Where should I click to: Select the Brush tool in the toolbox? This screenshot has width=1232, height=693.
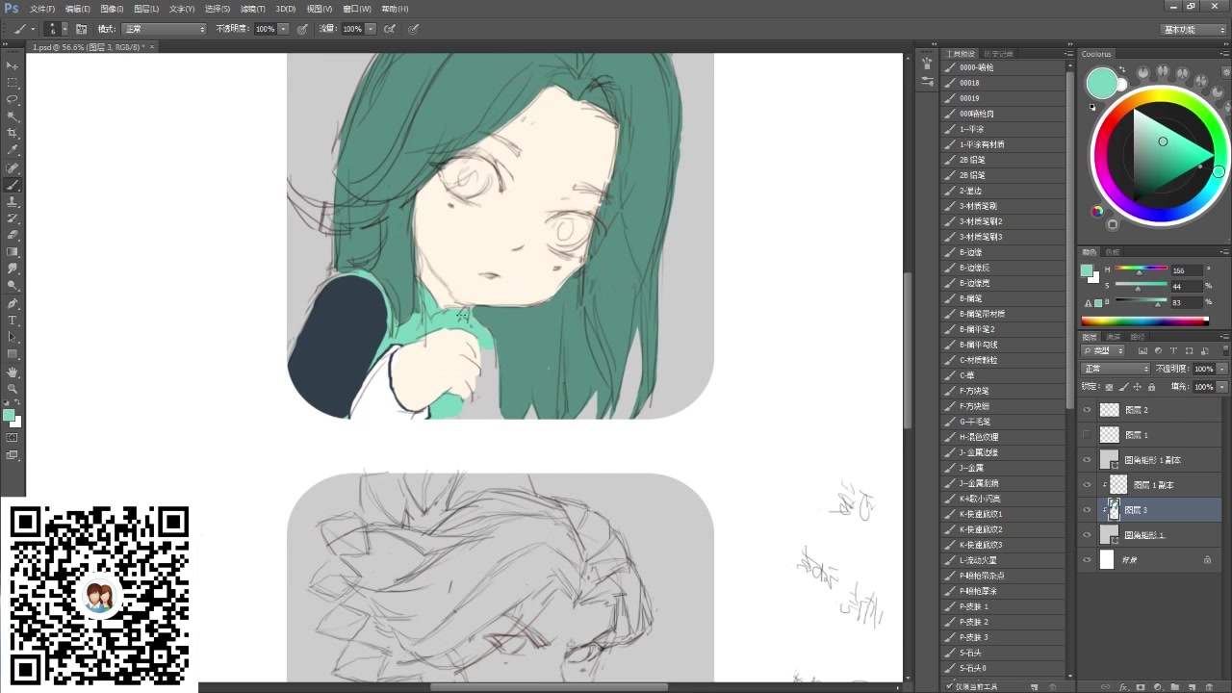13,185
